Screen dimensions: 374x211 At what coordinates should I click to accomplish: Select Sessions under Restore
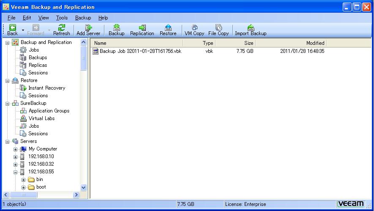38,96
